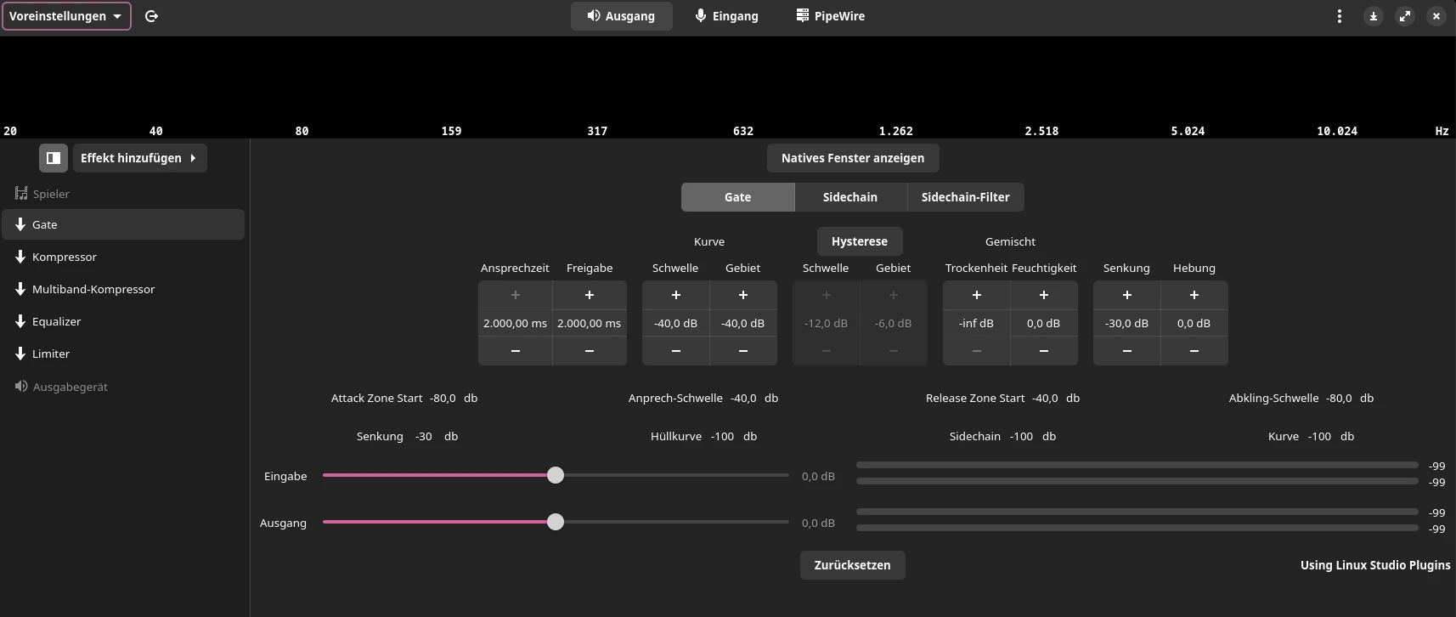Click the Release Zone Start -40,0 value

(x=1045, y=398)
